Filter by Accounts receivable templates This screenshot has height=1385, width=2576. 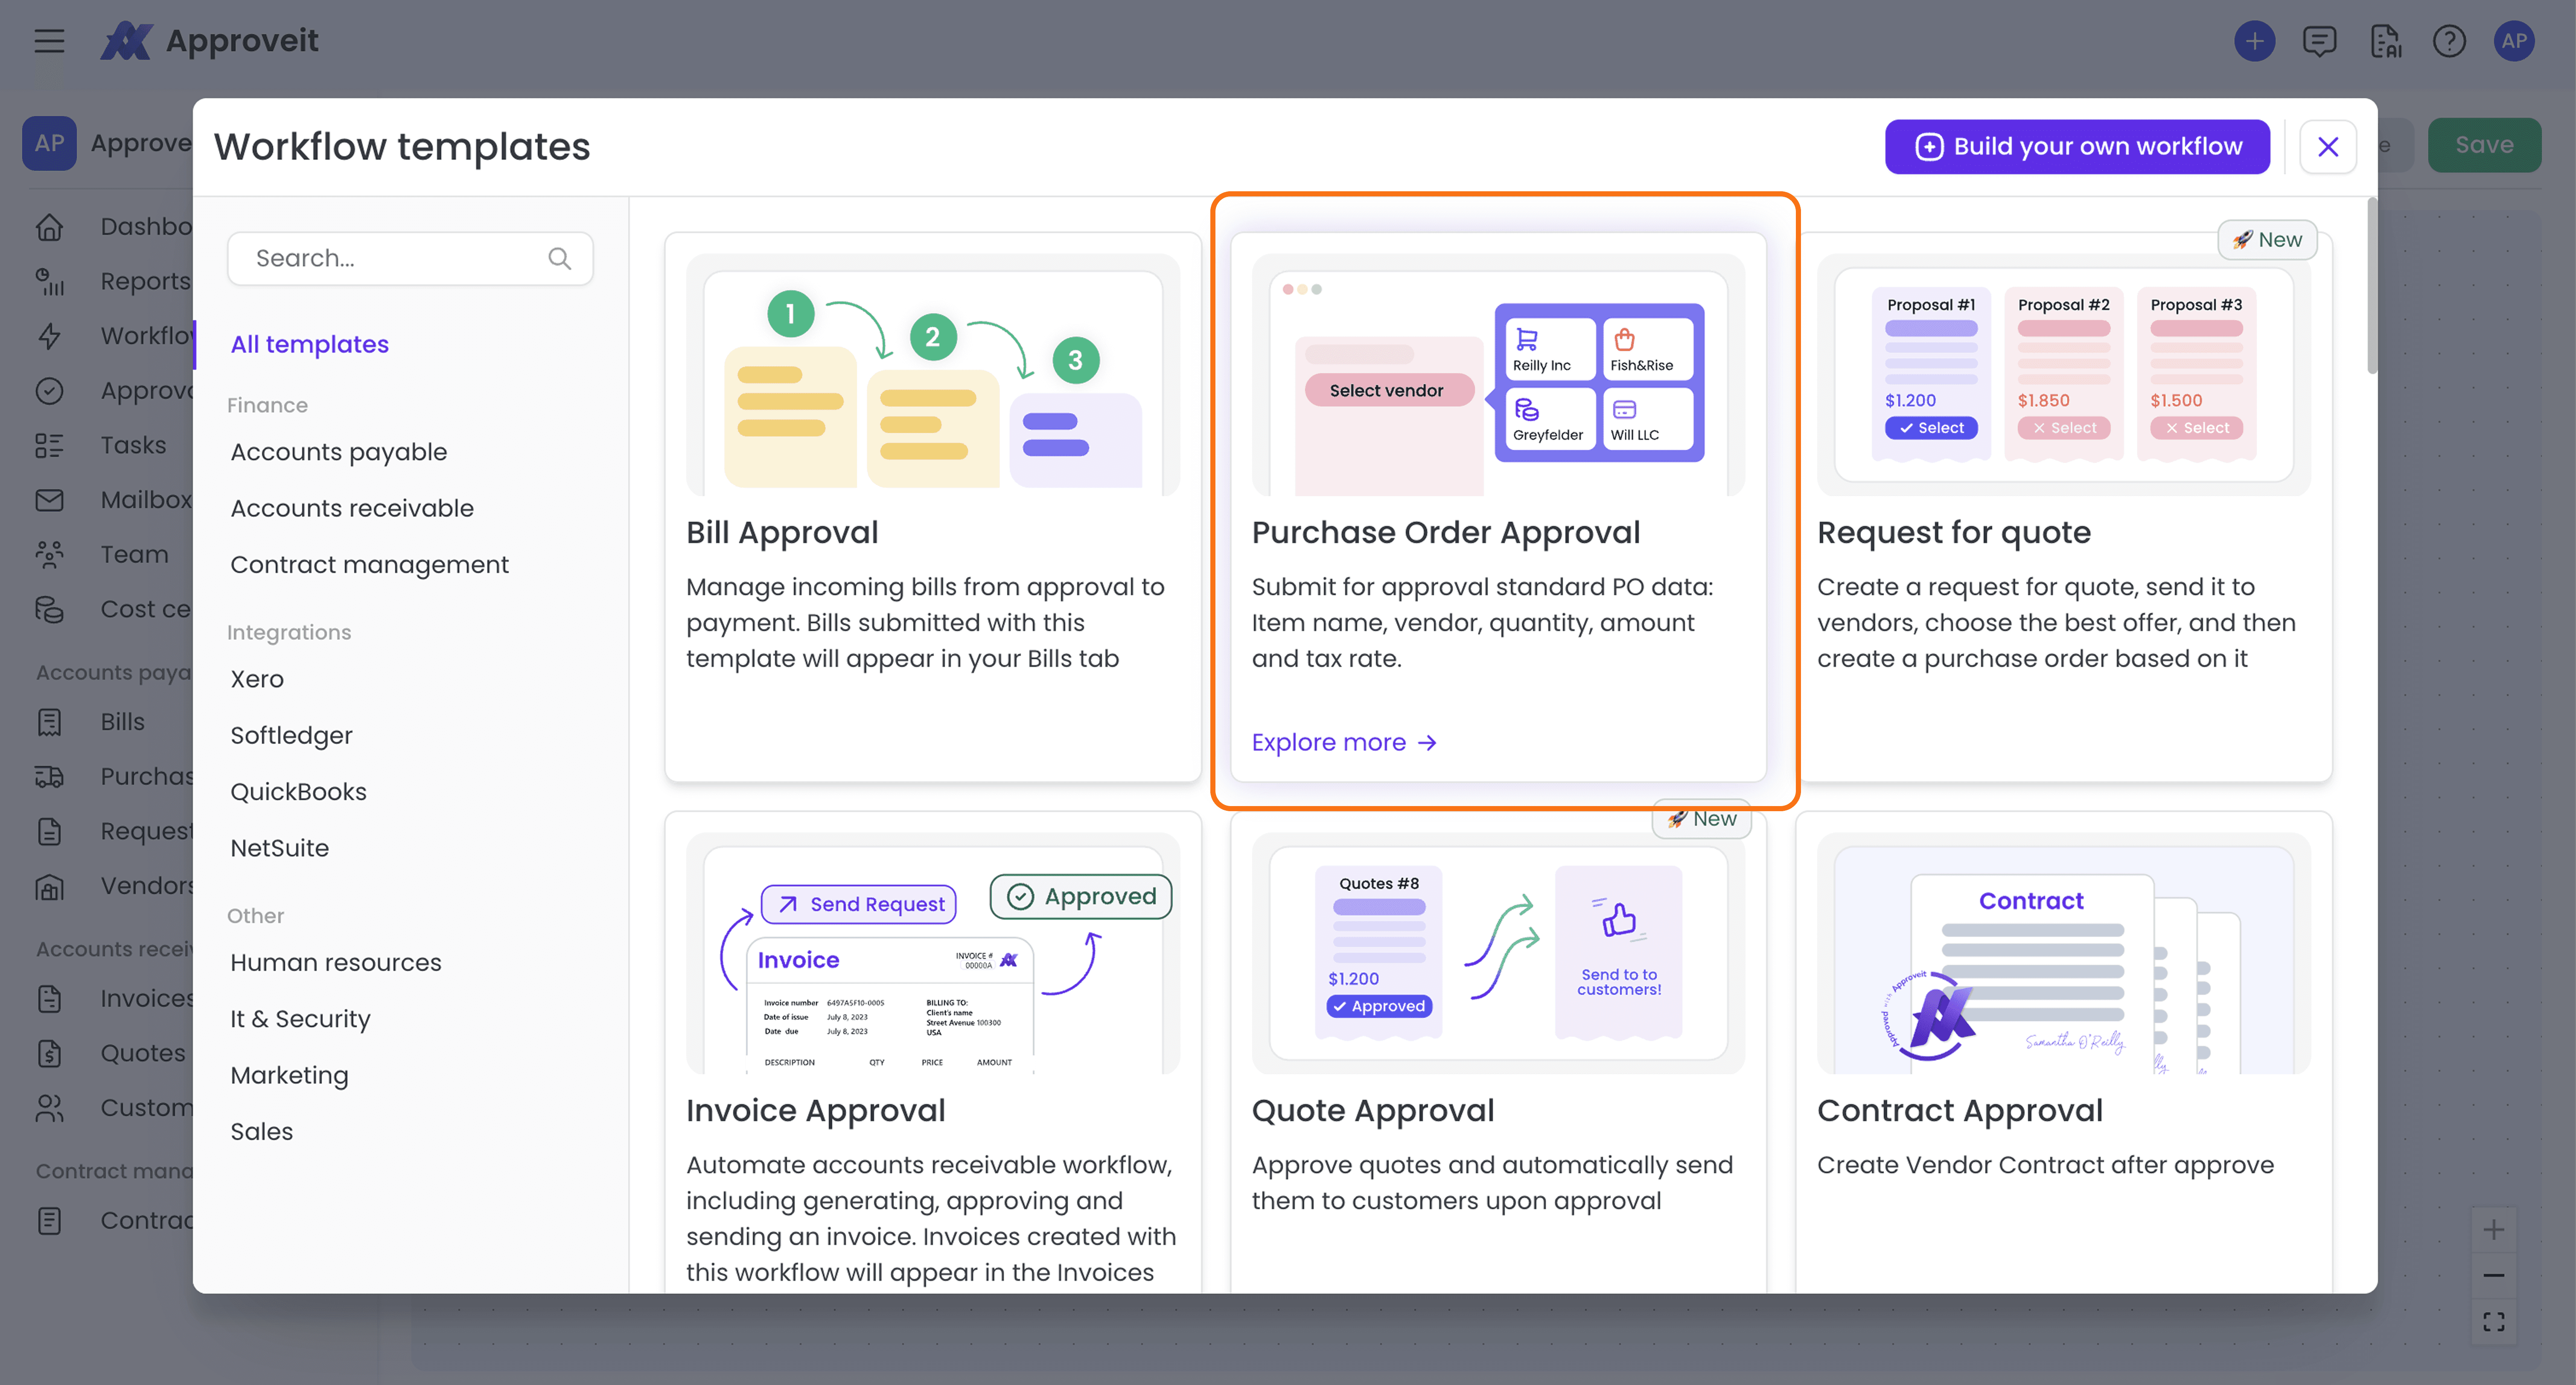tap(352, 508)
